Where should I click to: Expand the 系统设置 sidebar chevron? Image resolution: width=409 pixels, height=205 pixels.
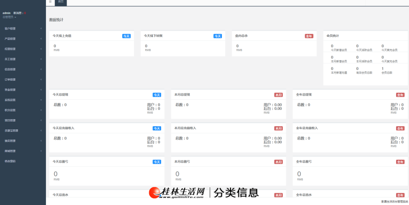pos(41,100)
